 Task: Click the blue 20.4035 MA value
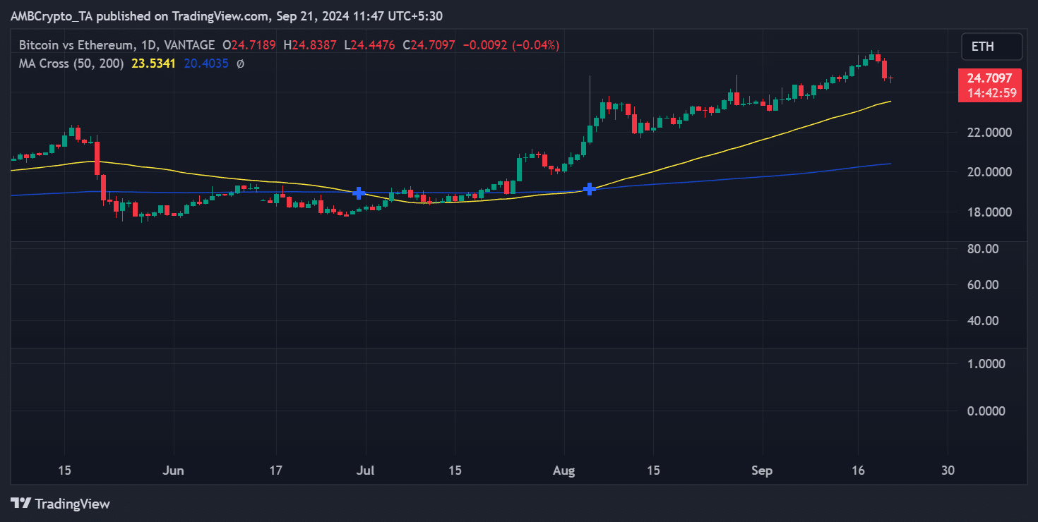point(206,63)
